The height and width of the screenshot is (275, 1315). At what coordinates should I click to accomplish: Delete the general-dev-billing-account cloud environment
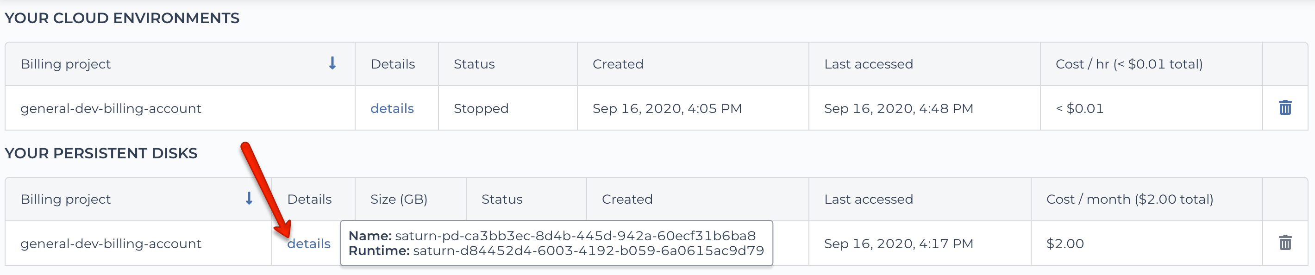(1285, 108)
